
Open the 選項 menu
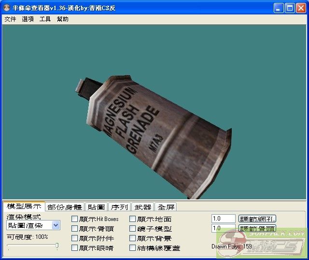coord(28,19)
